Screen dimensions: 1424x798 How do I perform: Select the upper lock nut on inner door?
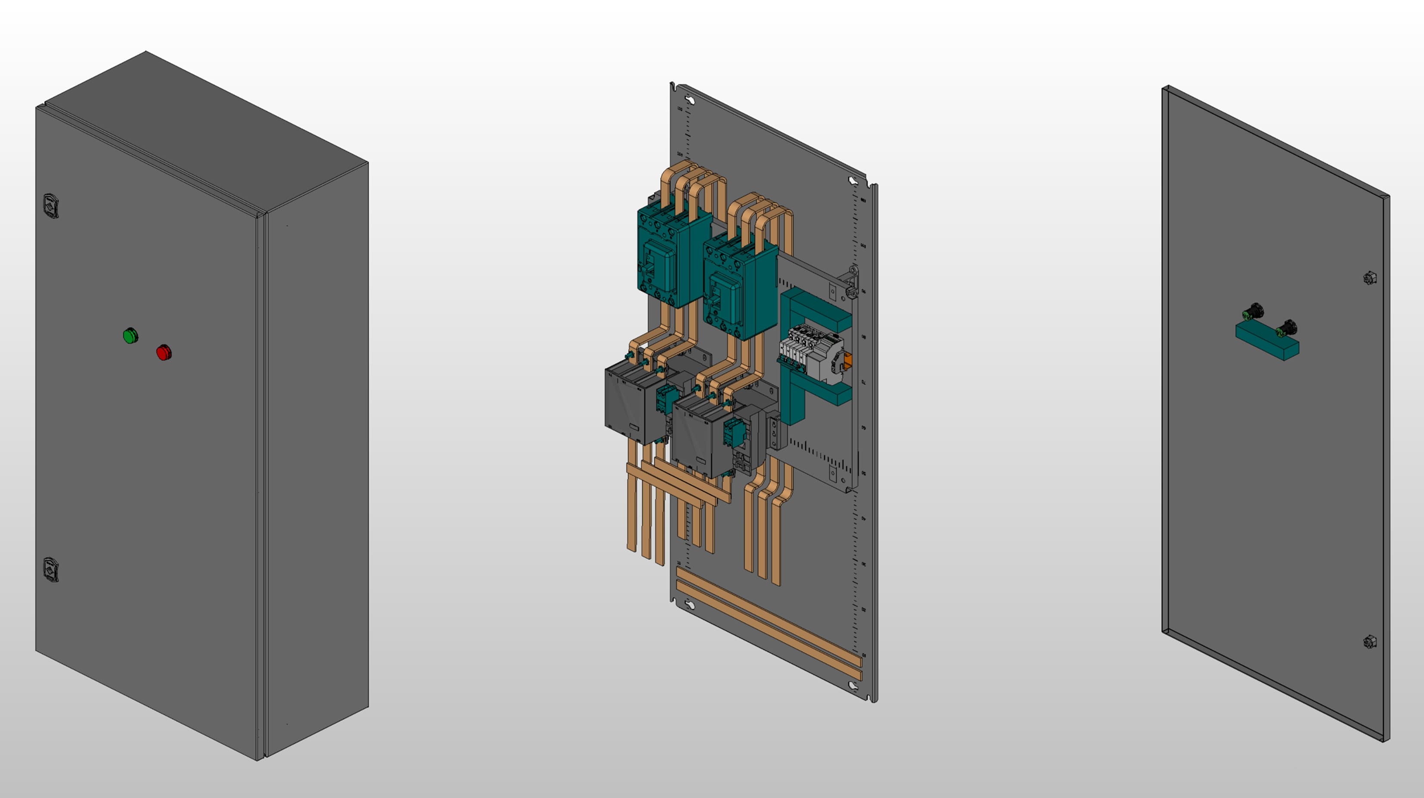[1370, 278]
